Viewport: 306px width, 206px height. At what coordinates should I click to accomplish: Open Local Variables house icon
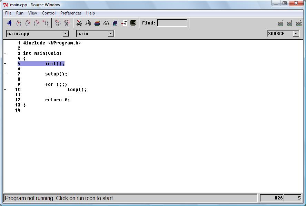coord(115,23)
